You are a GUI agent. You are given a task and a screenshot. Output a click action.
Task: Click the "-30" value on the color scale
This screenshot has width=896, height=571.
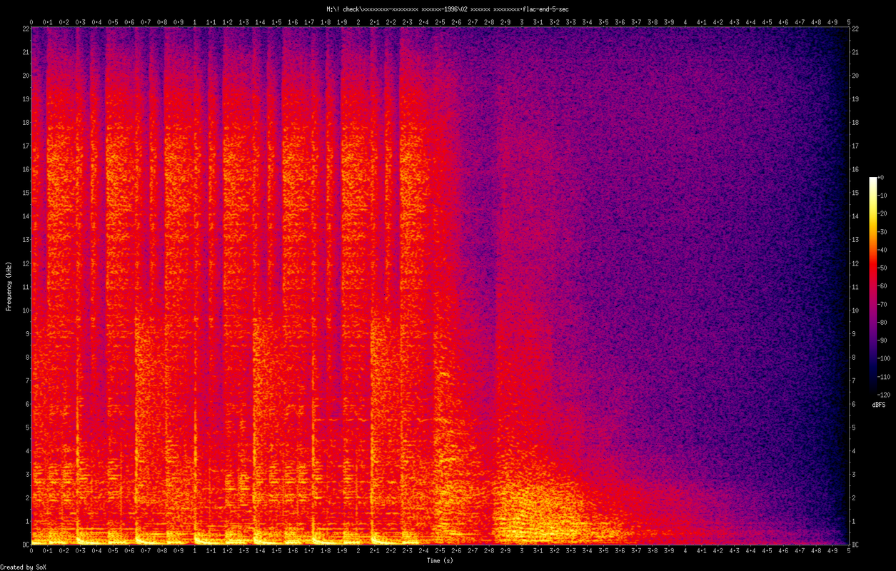pyautogui.click(x=884, y=231)
